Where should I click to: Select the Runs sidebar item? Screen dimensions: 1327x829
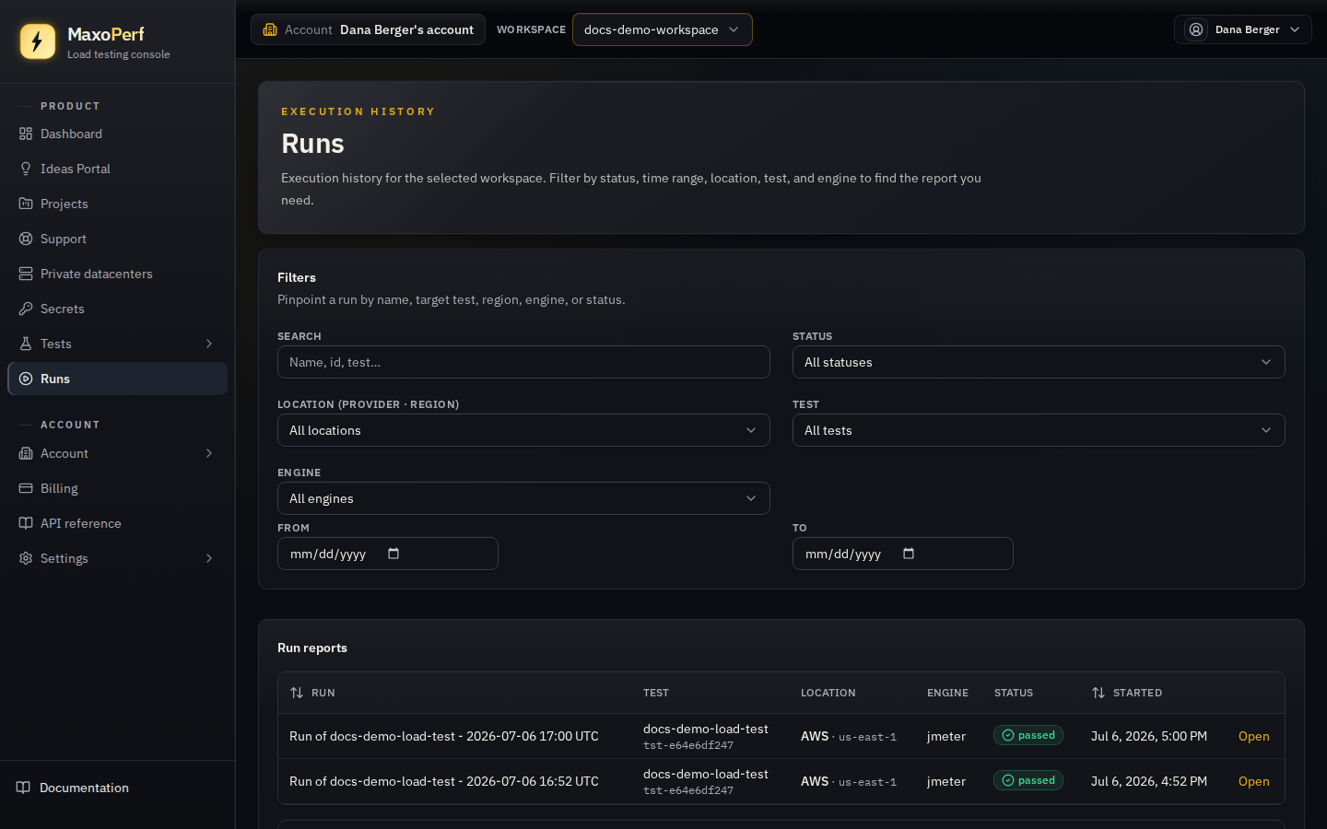tap(117, 379)
